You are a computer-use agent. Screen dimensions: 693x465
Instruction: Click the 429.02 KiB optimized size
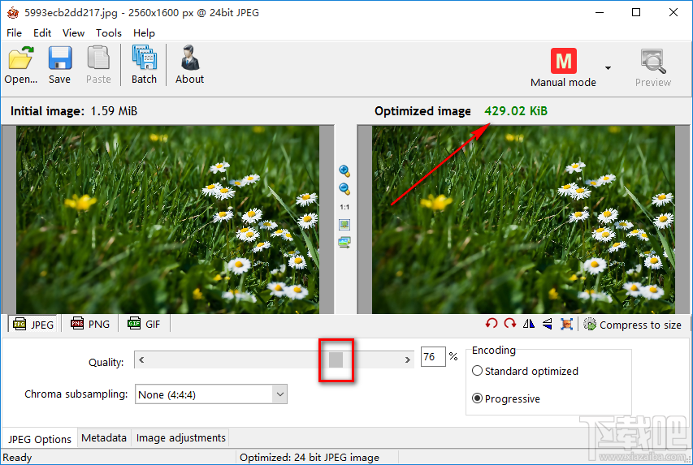(516, 111)
